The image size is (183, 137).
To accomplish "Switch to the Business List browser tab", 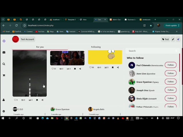I will tap(130, 20).
